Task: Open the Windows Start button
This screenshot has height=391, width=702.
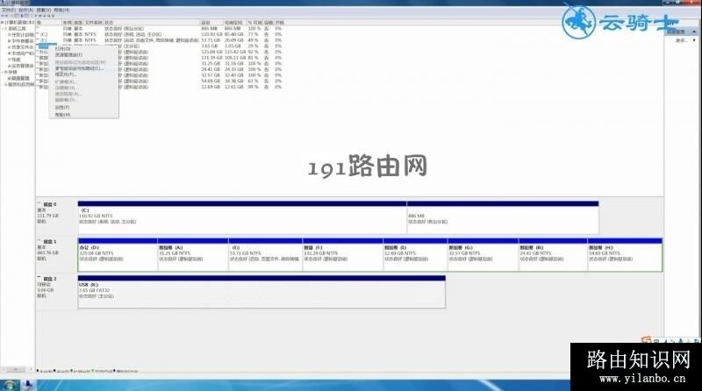Action: click(9, 385)
